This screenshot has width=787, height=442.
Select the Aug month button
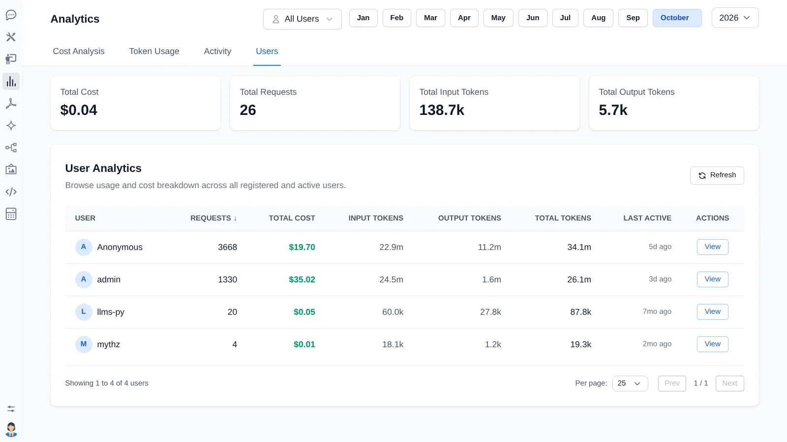[x=598, y=18]
